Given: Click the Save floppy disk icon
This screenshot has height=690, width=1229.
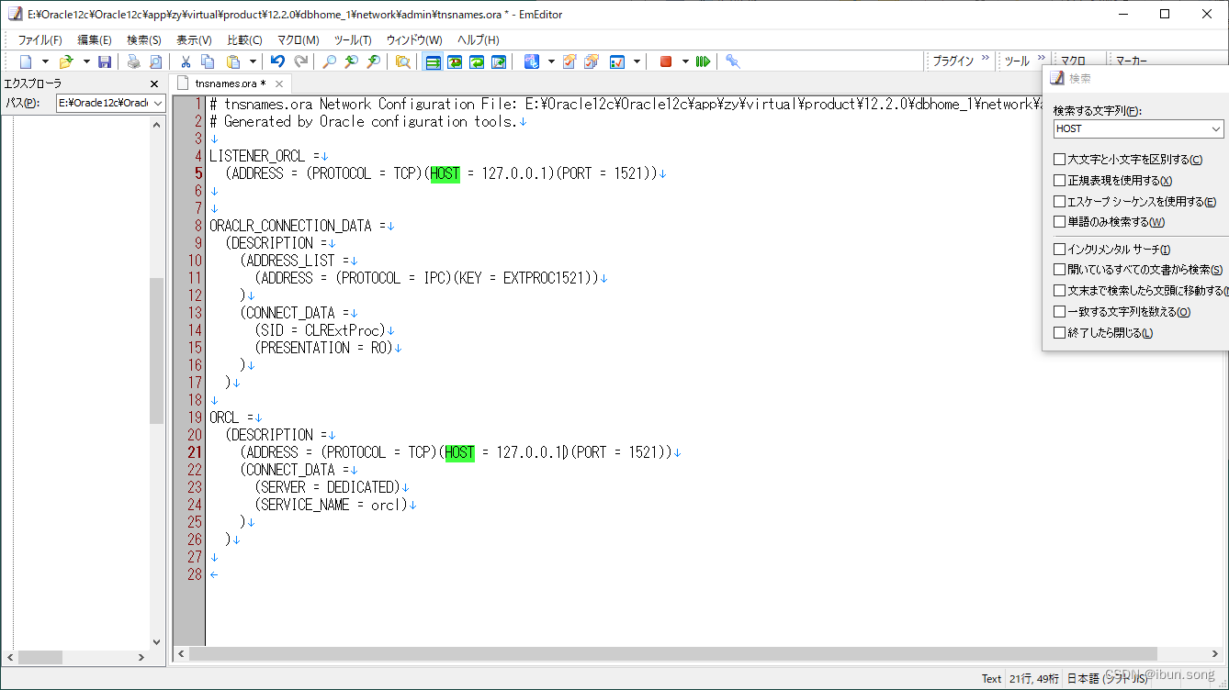Looking at the screenshot, I should [105, 61].
